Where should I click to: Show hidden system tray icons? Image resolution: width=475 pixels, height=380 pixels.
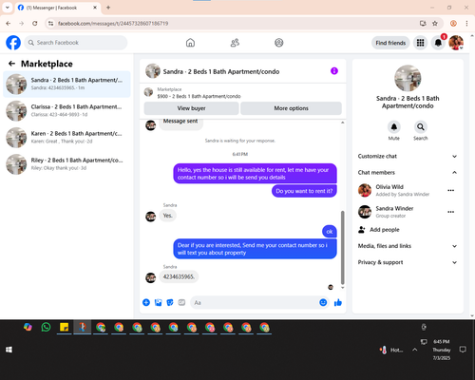414,350
